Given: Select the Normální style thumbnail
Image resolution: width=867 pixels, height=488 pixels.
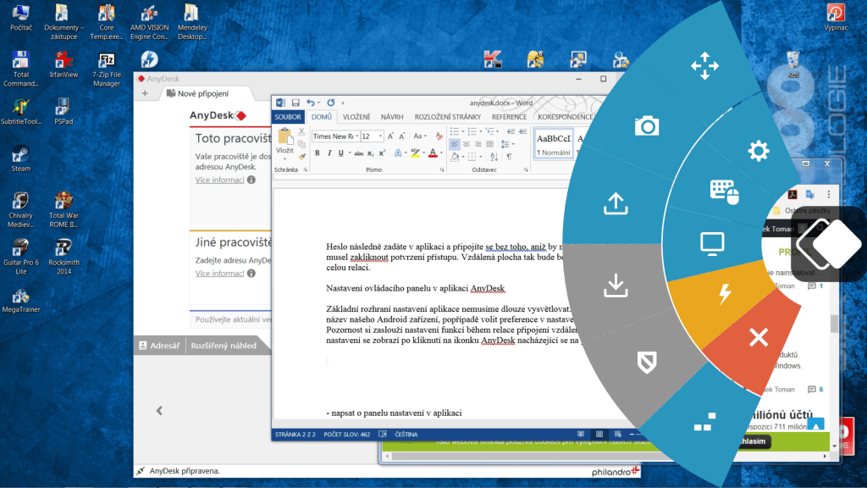Looking at the screenshot, I should (x=553, y=144).
